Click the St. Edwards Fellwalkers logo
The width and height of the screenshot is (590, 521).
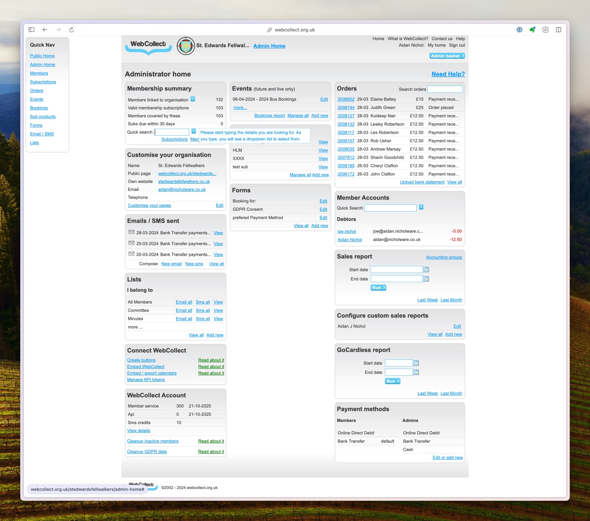(x=186, y=46)
